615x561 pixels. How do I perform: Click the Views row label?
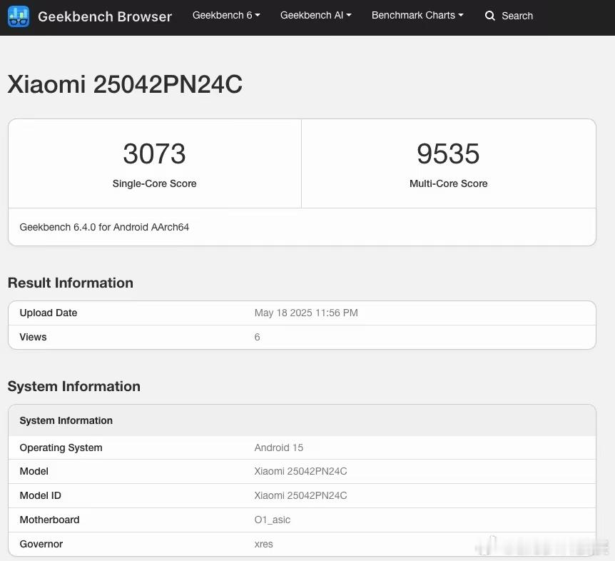(33, 337)
